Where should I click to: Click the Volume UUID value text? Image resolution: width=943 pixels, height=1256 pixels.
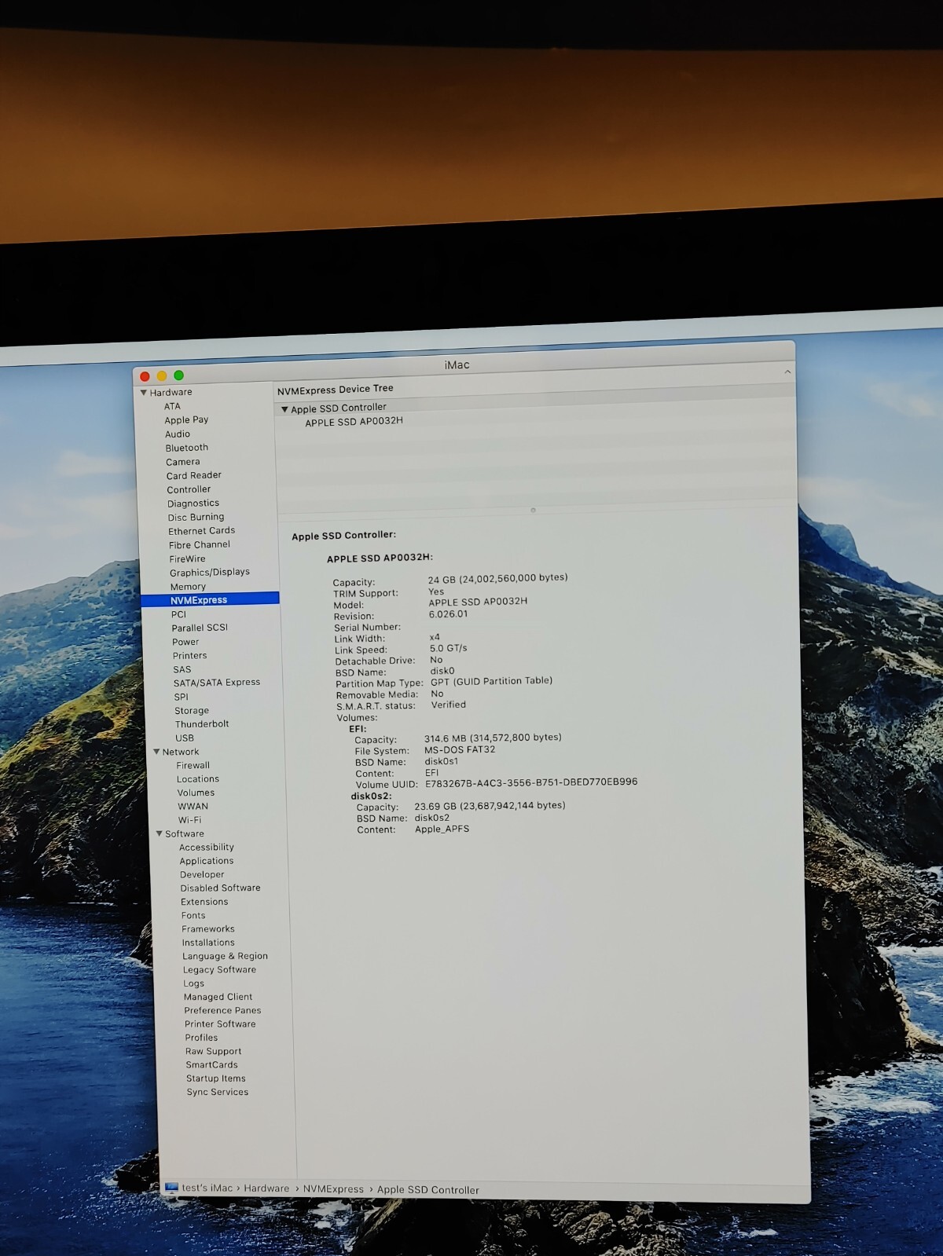531,782
